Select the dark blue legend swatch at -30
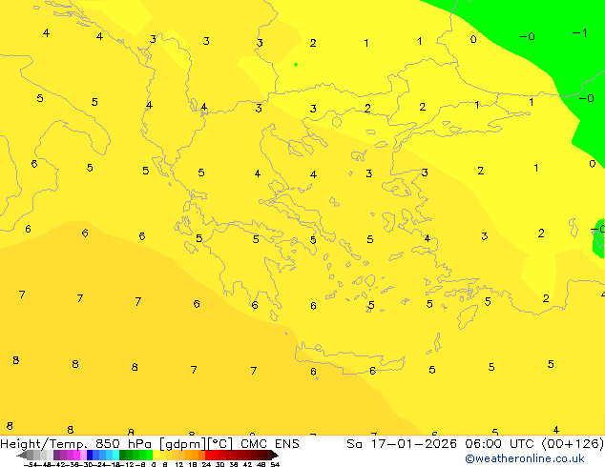 [90, 455]
